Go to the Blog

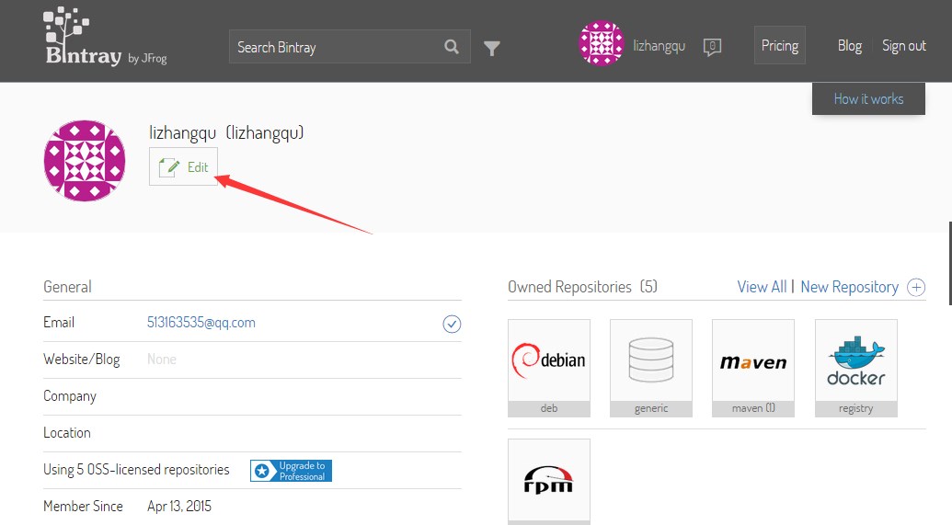(x=849, y=46)
